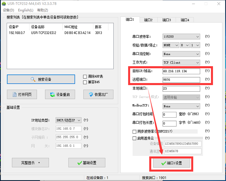226x181 pixels.
Task: Open the 设备(D) menu
Action: pyautogui.click(x=8, y=10)
